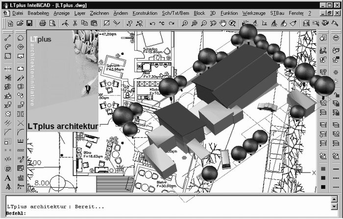Click the open padlock unlock layer icon
343x219 pixels.
pyautogui.click(x=337, y=95)
